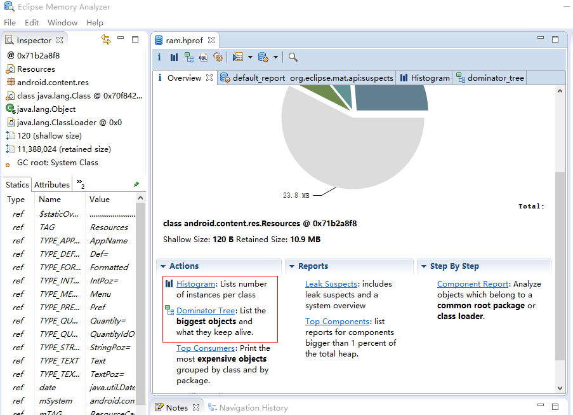Click the search magnifier icon in toolbar
The image size is (573, 415).
(x=293, y=57)
